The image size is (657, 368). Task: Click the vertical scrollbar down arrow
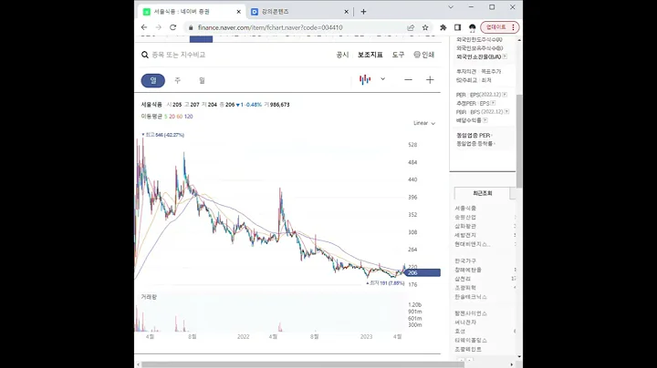pos(519,357)
